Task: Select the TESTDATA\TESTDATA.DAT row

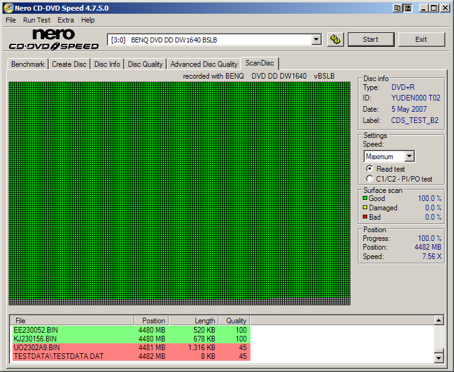Action: tap(131, 356)
